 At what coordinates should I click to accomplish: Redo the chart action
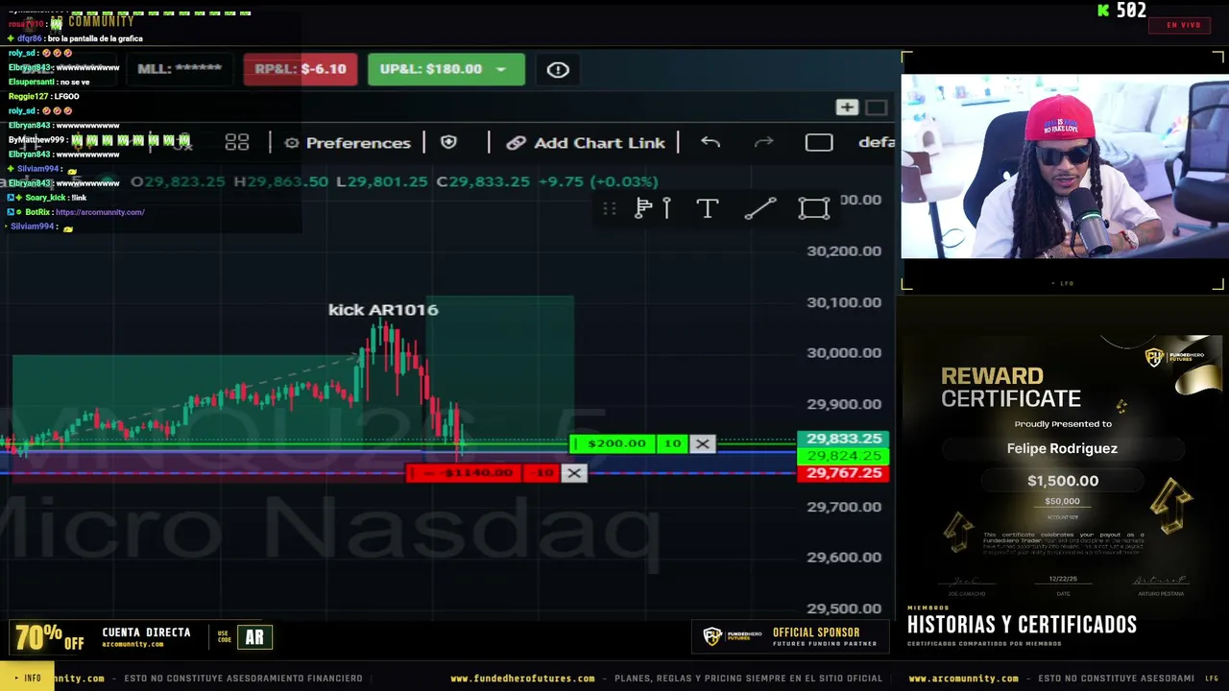point(764,143)
